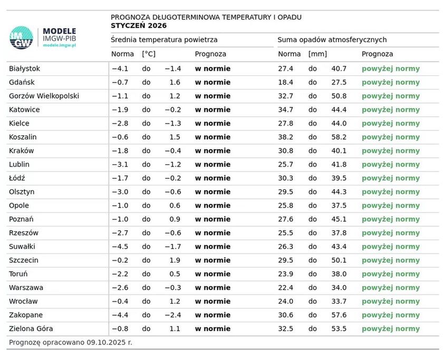Select 'powyżej normy' in the Białystok row

point(391,69)
